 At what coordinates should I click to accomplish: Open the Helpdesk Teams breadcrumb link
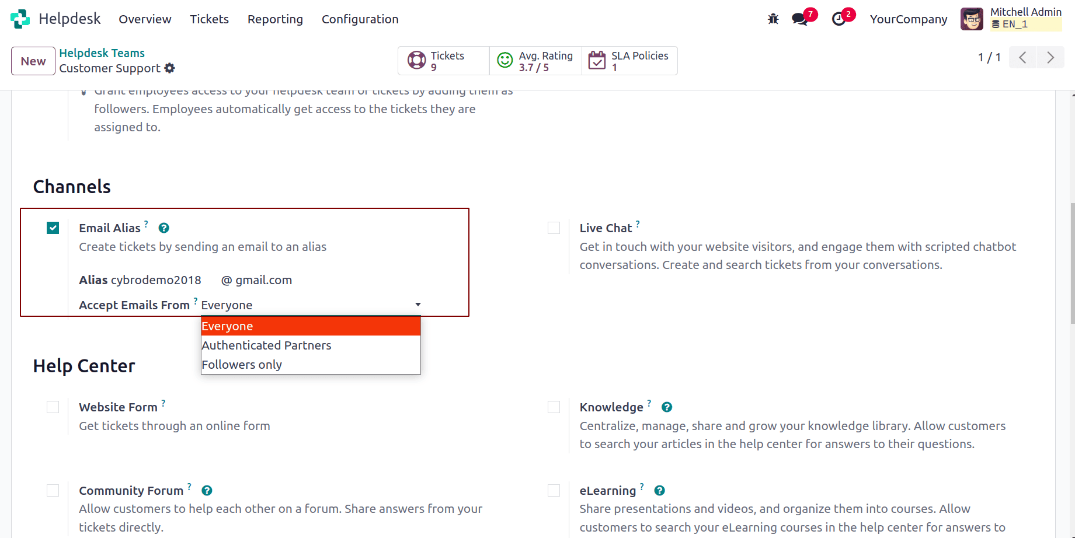tap(102, 53)
